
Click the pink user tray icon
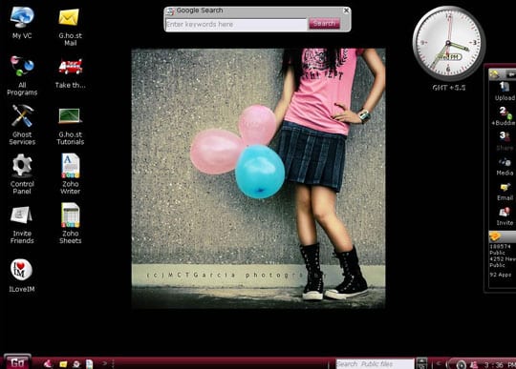click(474, 364)
